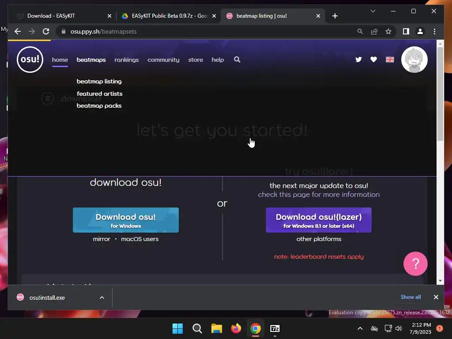This screenshot has width=452, height=339.
Task: Click Show all downloads
Action: point(411,297)
